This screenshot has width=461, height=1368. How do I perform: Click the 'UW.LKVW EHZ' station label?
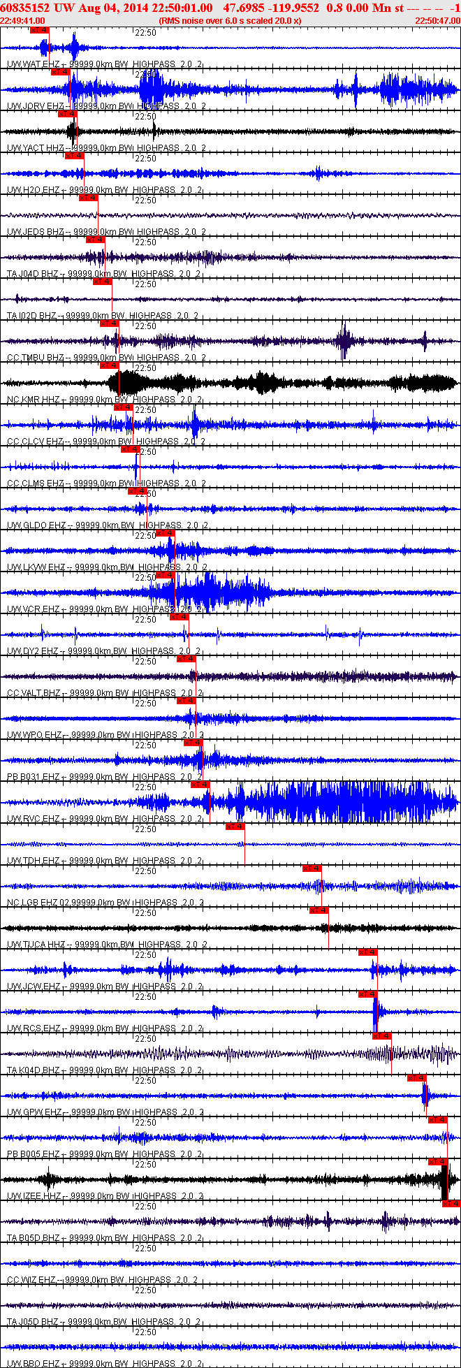[36, 567]
